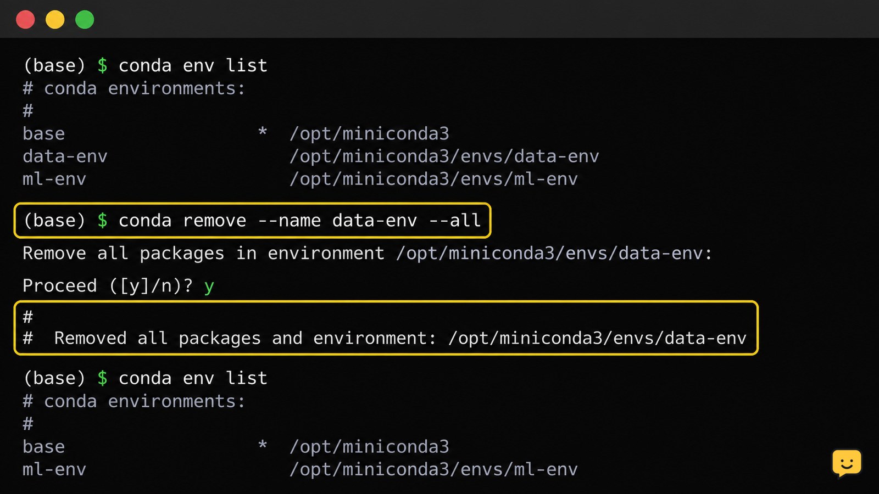
Task: Click the asterisk active marker in last list
Action: (x=263, y=445)
